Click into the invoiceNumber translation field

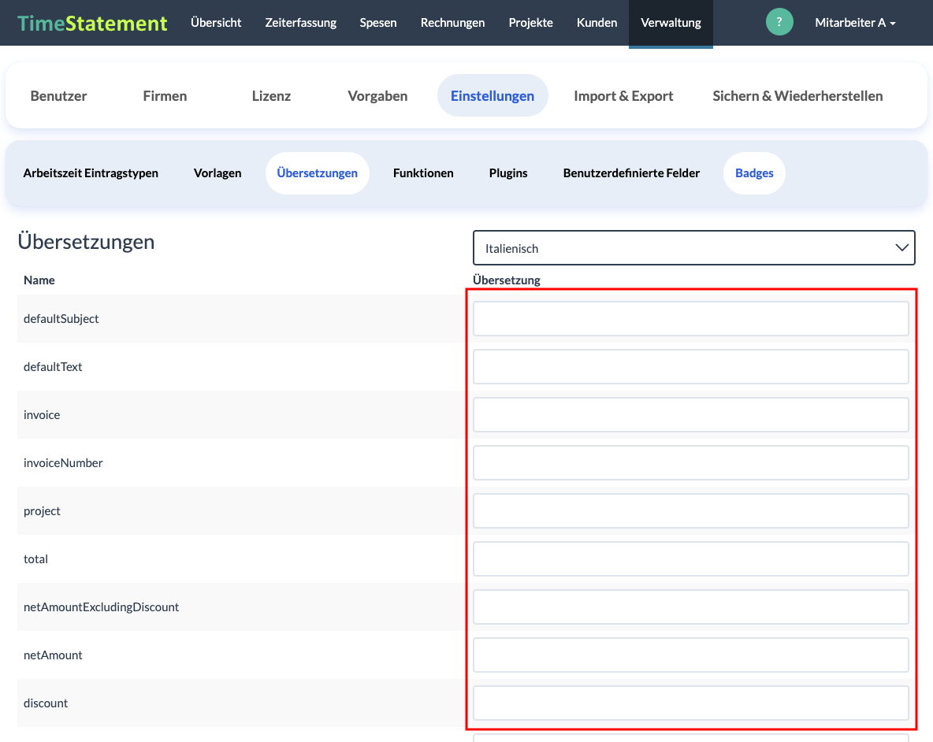(691, 463)
